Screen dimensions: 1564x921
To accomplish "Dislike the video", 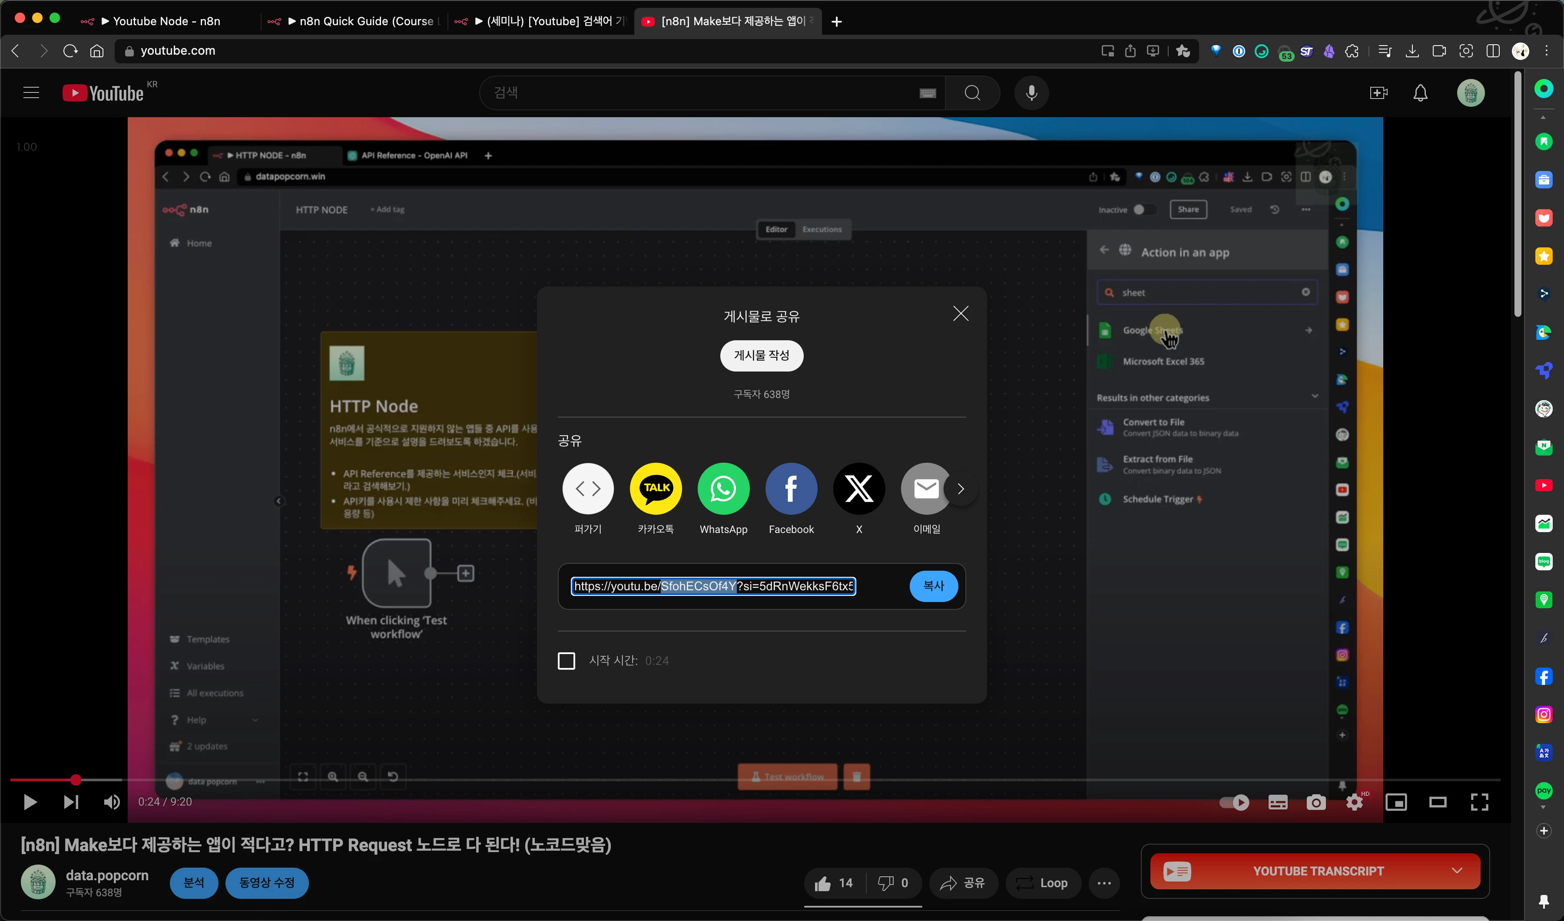I will (x=892, y=883).
